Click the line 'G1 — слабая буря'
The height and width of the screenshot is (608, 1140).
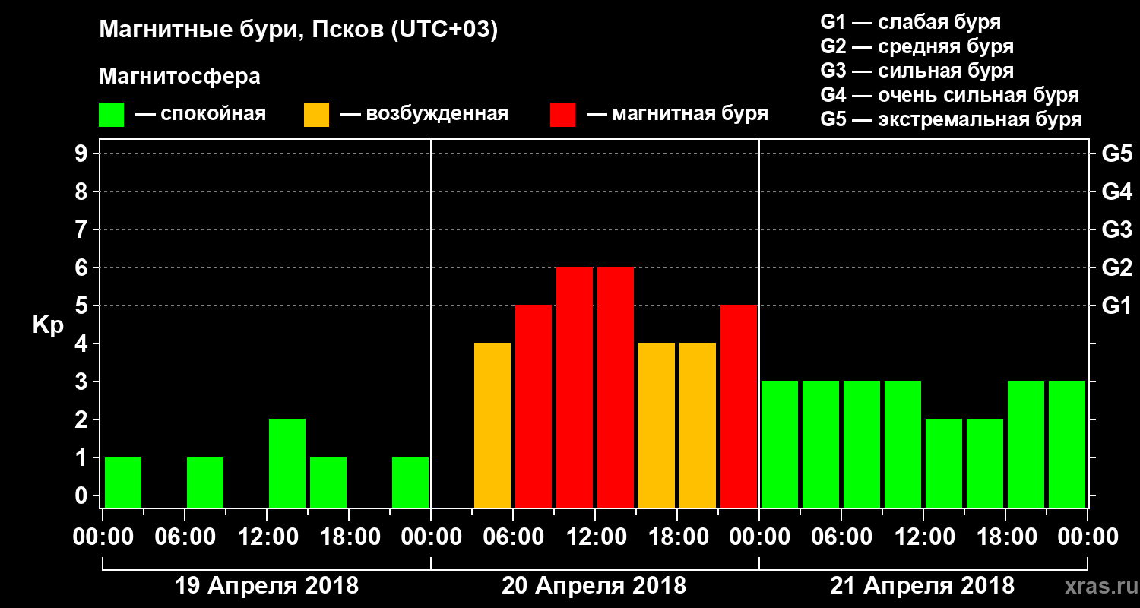click(910, 22)
